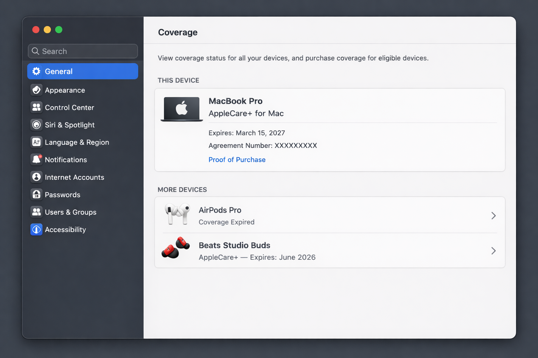
Task: Click the Agreement Number text
Action: [263, 145]
